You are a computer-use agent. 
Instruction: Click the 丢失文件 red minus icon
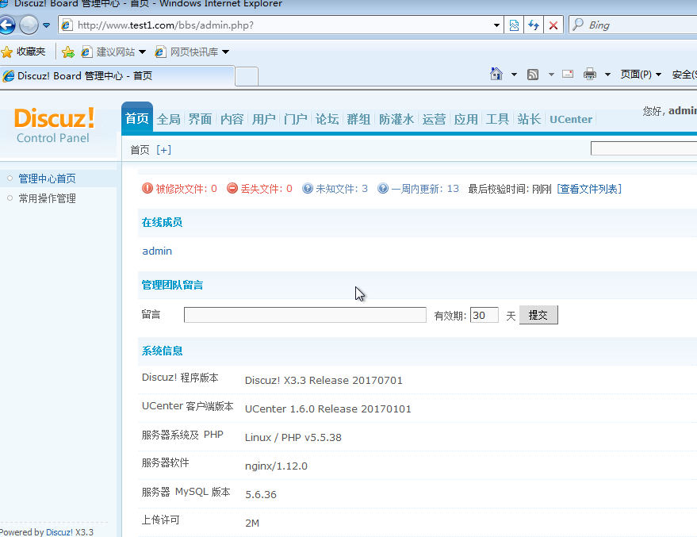232,189
